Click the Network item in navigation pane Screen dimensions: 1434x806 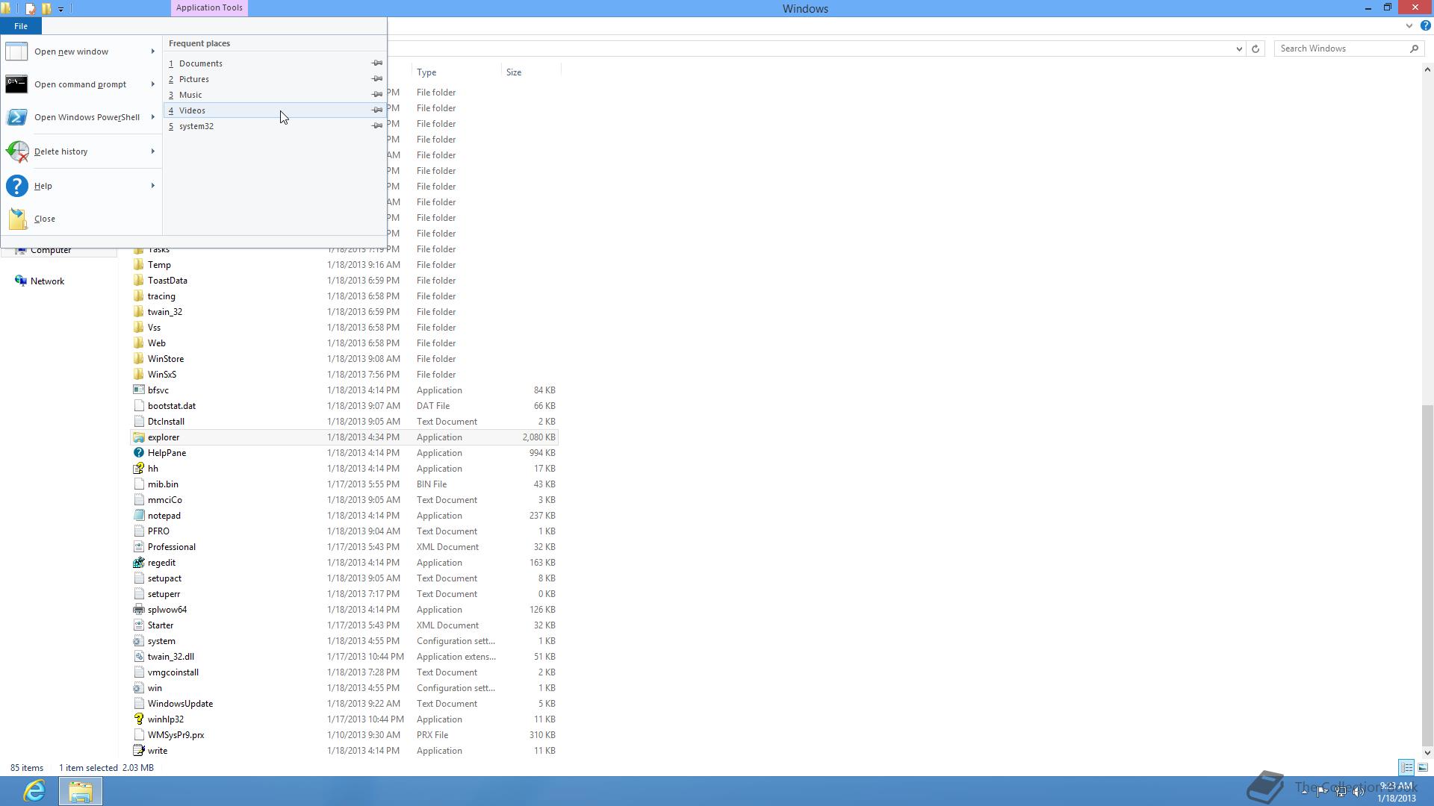coord(47,281)
